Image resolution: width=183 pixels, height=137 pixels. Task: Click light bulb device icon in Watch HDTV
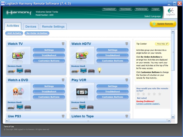[100, 70]
